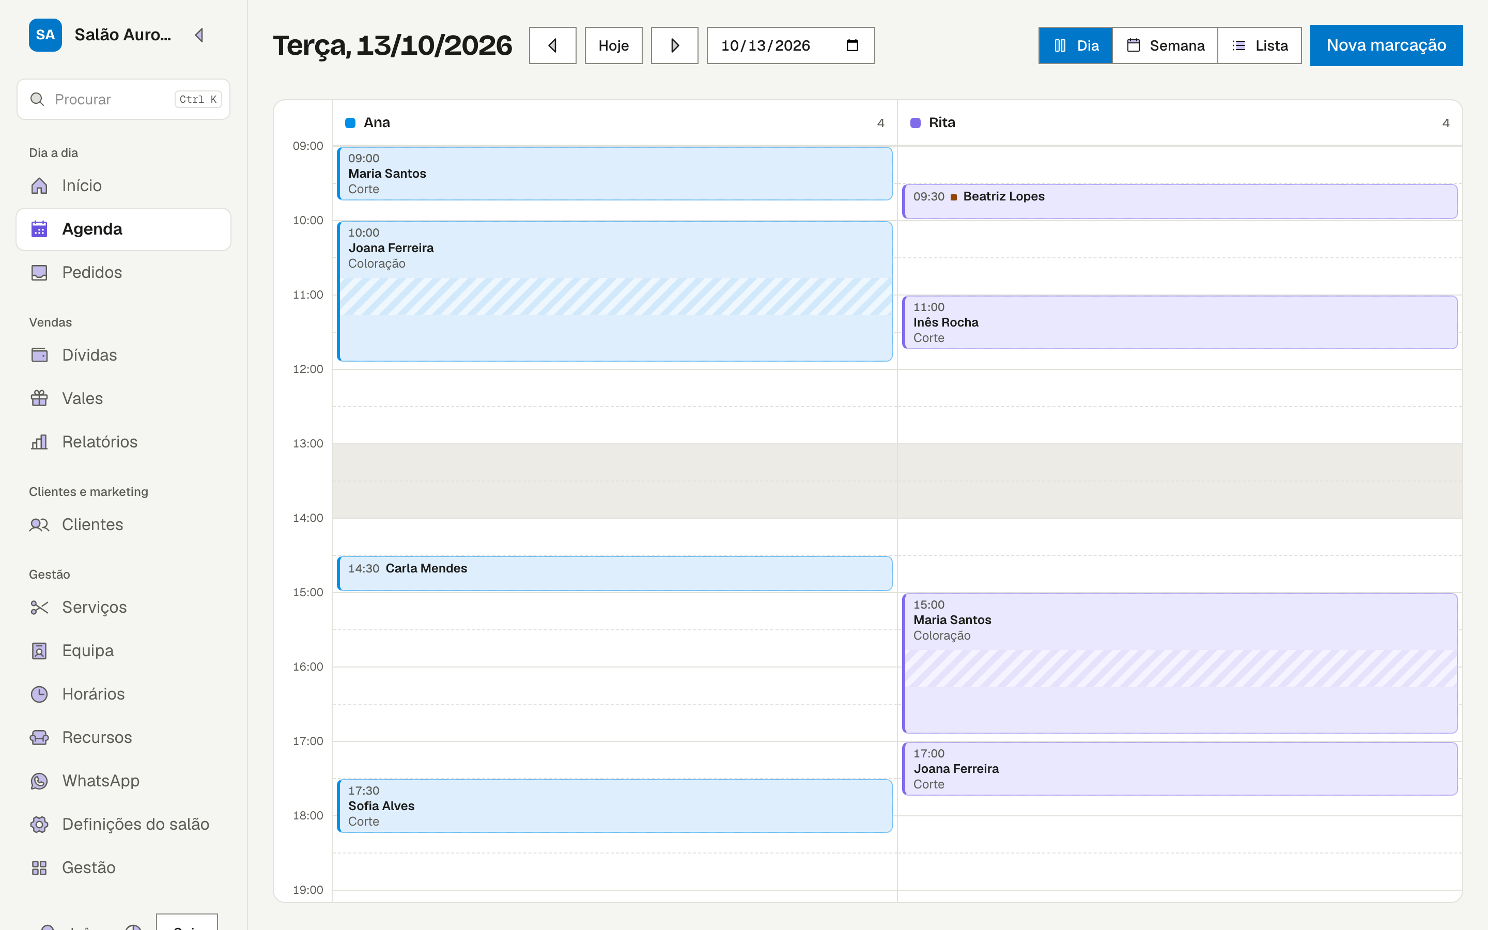Click the bottom Gestão grid icon
Screen dimensions: 1488x930
pos(39,867)
